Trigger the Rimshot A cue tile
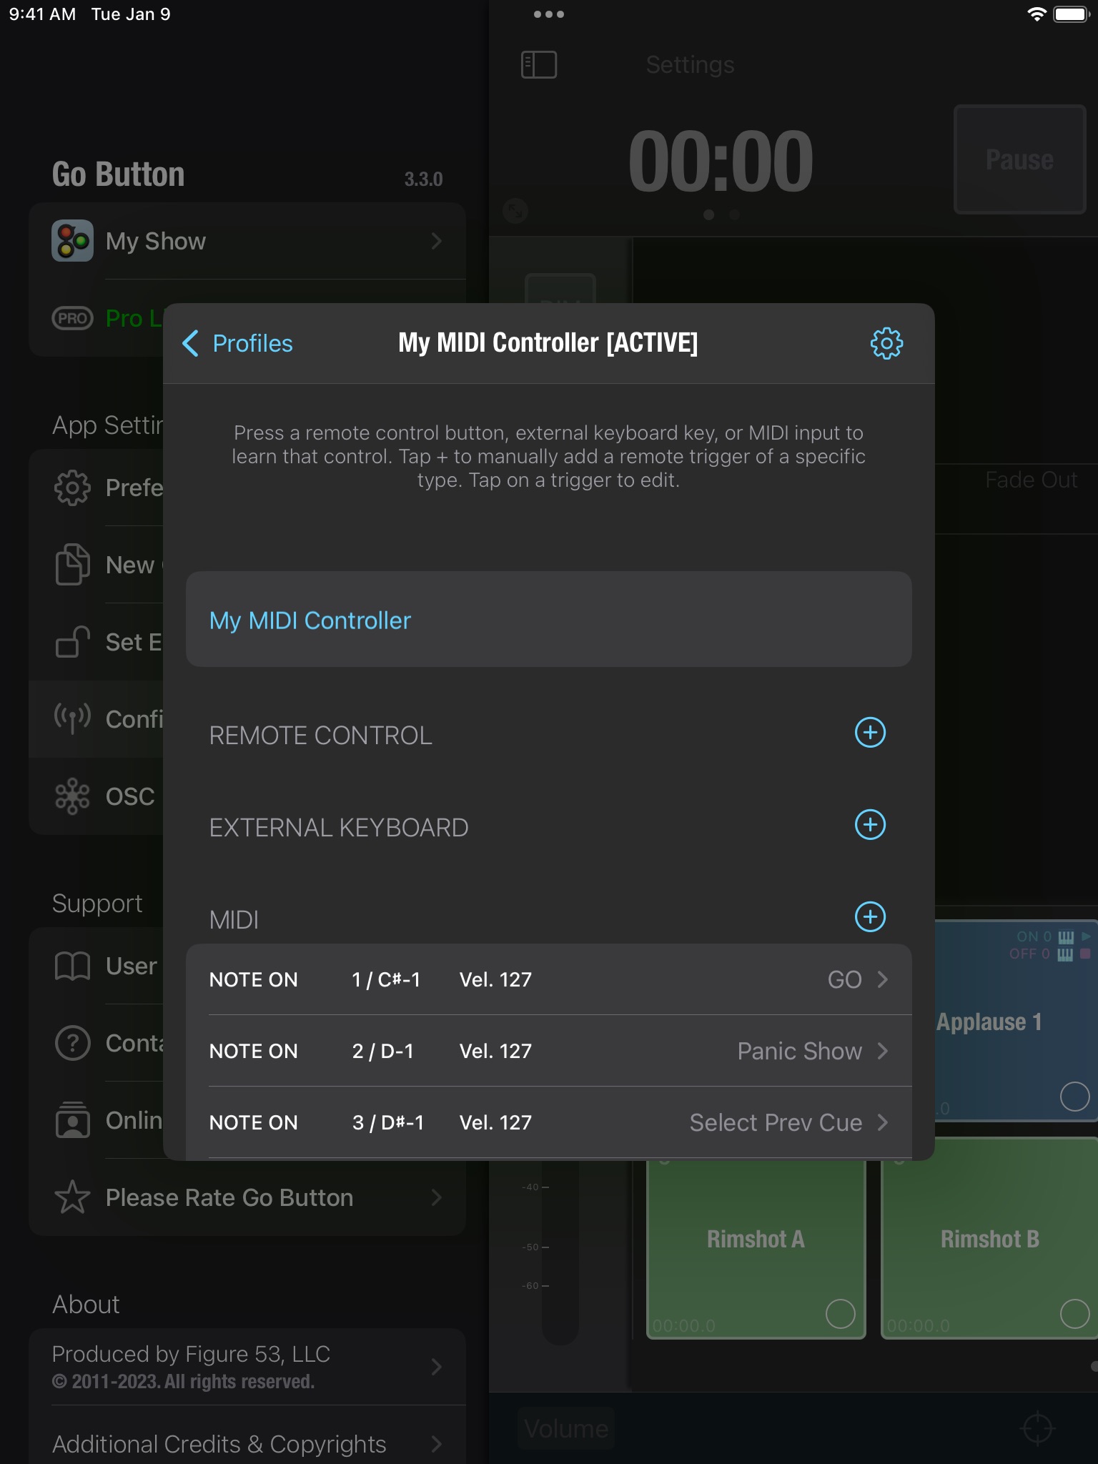This screenshot has width=1098, height=1464. (756, 1248)
